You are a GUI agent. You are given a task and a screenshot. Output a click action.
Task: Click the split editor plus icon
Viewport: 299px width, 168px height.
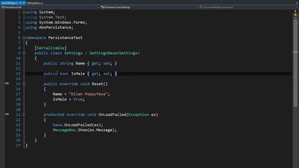pos(295,11)
